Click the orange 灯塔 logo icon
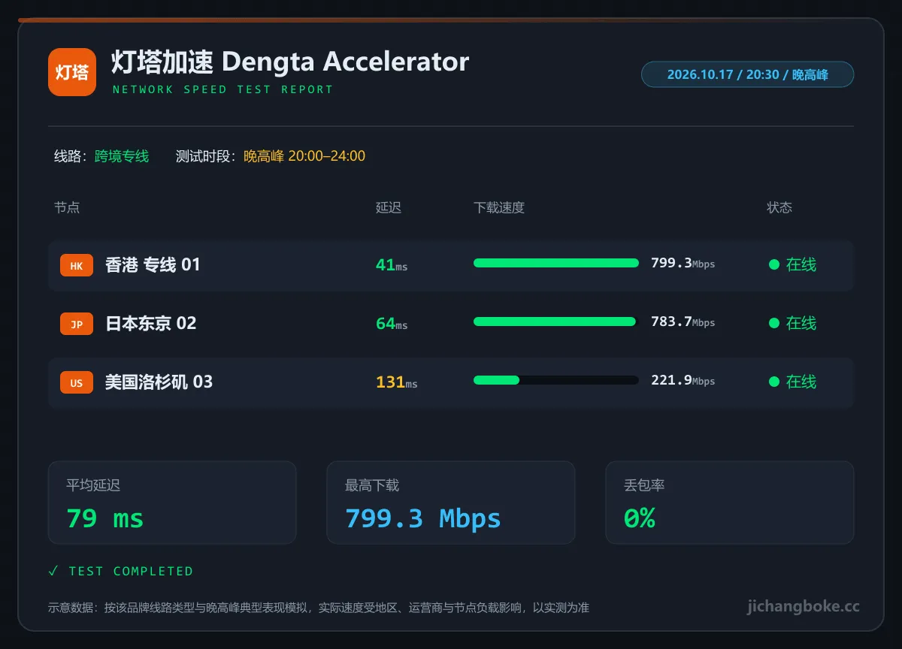 pyautogui.click(x=72, y=72)
